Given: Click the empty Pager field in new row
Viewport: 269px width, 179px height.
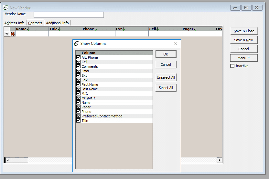Looking at the screenshot, I should (x=198, y=34).
